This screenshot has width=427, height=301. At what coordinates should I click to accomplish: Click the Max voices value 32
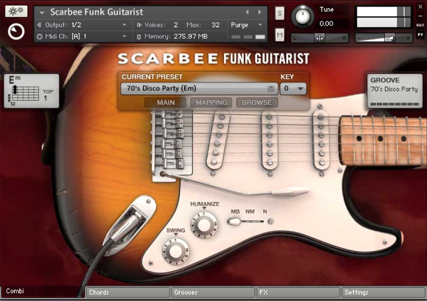[215, 25]
